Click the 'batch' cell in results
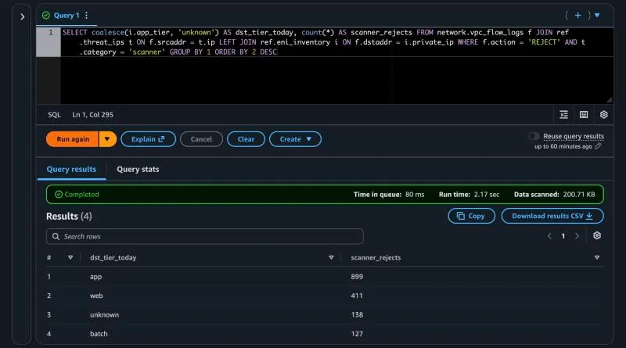This screenshot has width=626, height=348. pos(99,334)
